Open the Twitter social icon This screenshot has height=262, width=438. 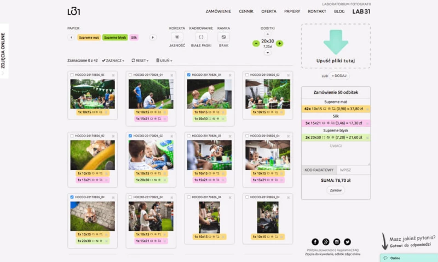[347, 242]
